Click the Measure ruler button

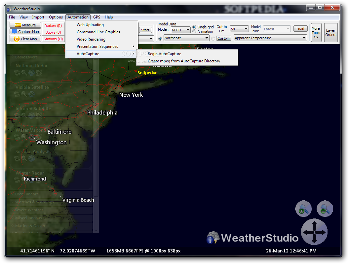[x=25, y=25]
